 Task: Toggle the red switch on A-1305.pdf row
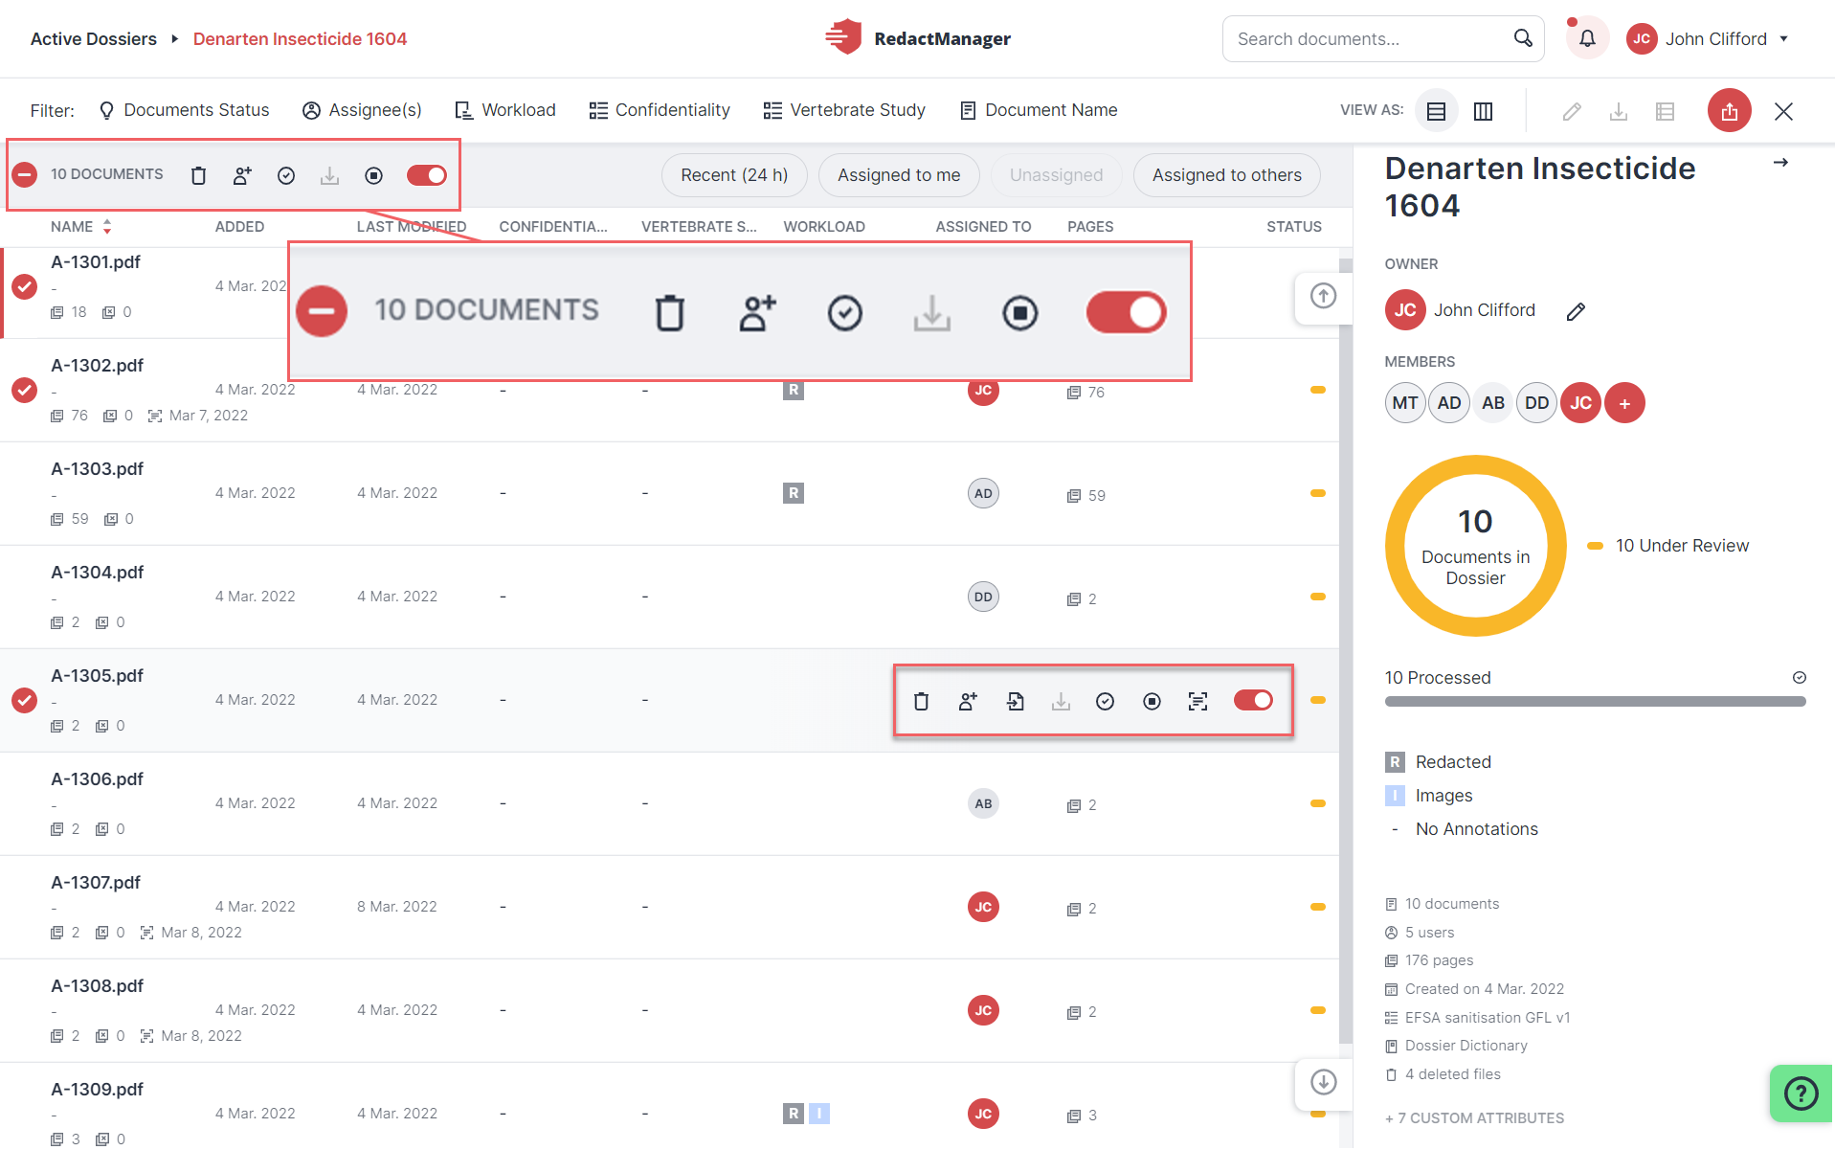[1253, 700]
